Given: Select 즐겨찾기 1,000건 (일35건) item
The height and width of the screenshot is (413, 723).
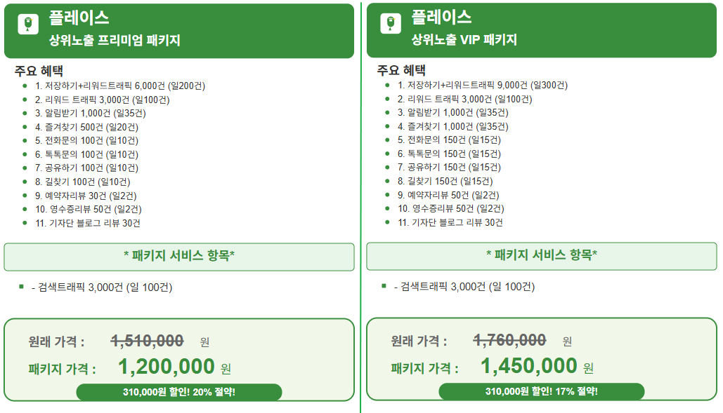Looking at the screenshot, I should [x=452, y=126].
